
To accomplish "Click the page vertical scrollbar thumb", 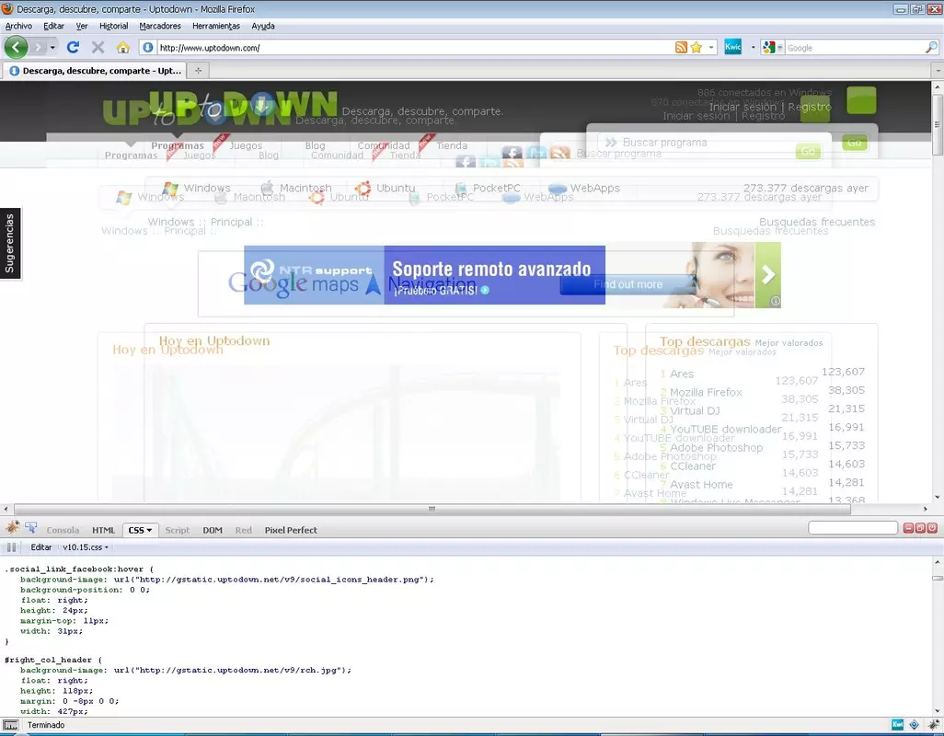I will pyautogui.click(x=938, y=124).
